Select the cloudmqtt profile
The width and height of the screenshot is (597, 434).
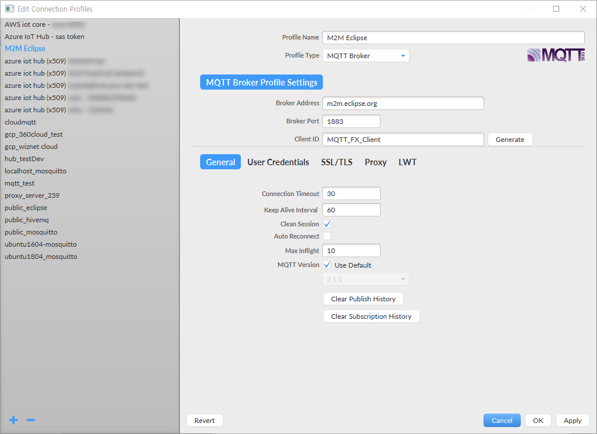pyautogui.click(x=90, y=122)
